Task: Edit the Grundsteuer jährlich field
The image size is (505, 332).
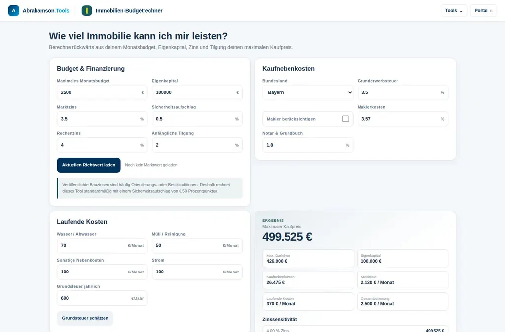Action: (x=102, y=298)
